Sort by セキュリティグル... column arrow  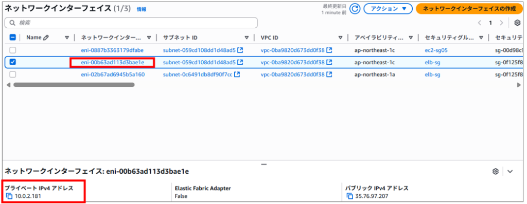[481, 38]
